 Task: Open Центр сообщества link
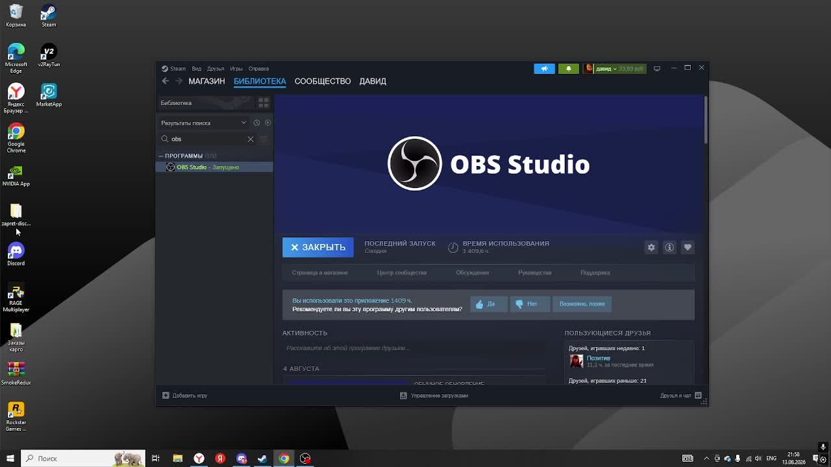(x=402, y=272)
